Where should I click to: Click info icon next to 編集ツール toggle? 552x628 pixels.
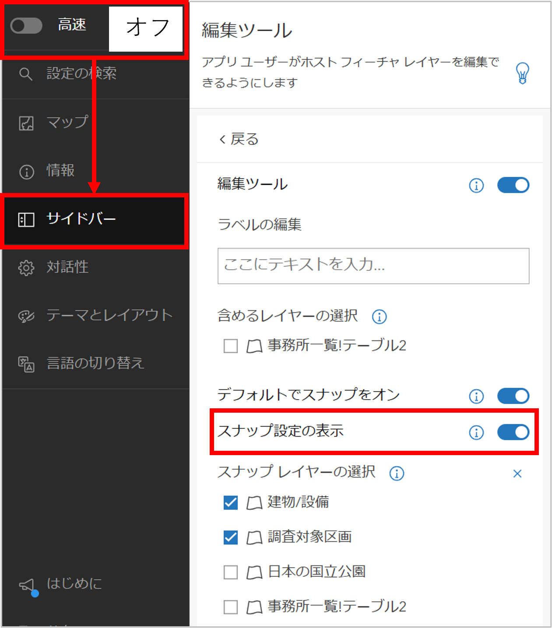tap(476, 186)
